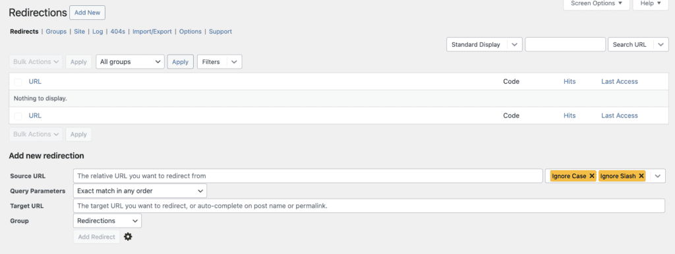Click the footer Hits column link

(x=570, y=115)
